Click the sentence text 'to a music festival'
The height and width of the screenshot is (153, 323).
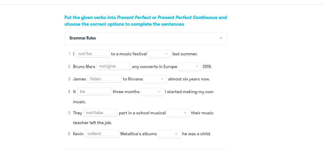coord(129,54)
